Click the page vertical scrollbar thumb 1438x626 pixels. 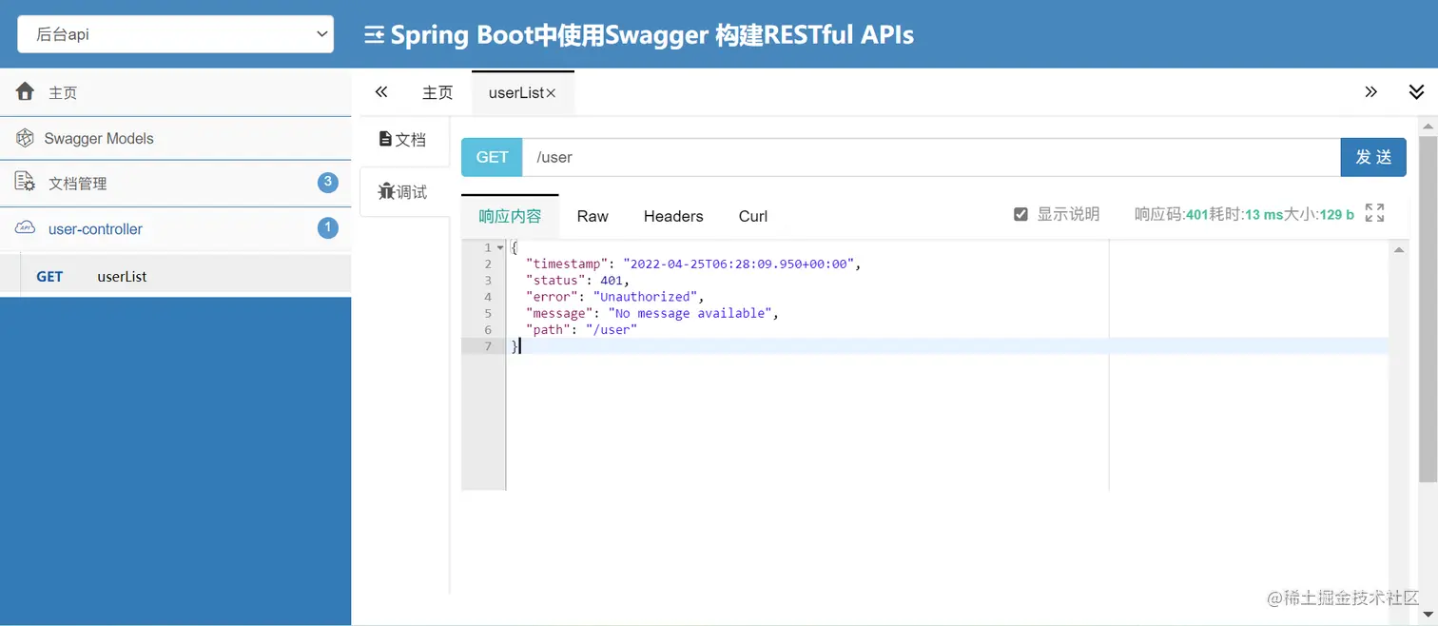coord(1428,308)
